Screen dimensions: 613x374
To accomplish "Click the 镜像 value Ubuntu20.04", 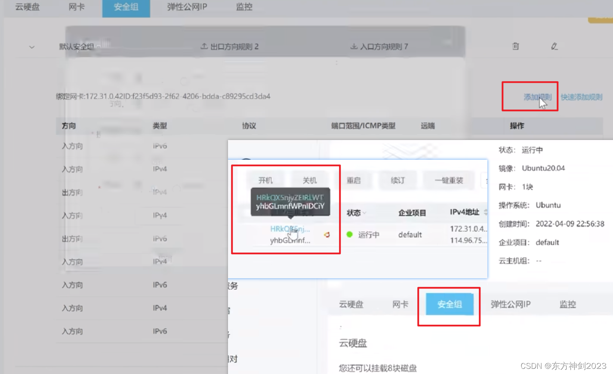I will [x=543, y=168].
